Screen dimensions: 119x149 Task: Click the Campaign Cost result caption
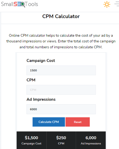(31, 143)
